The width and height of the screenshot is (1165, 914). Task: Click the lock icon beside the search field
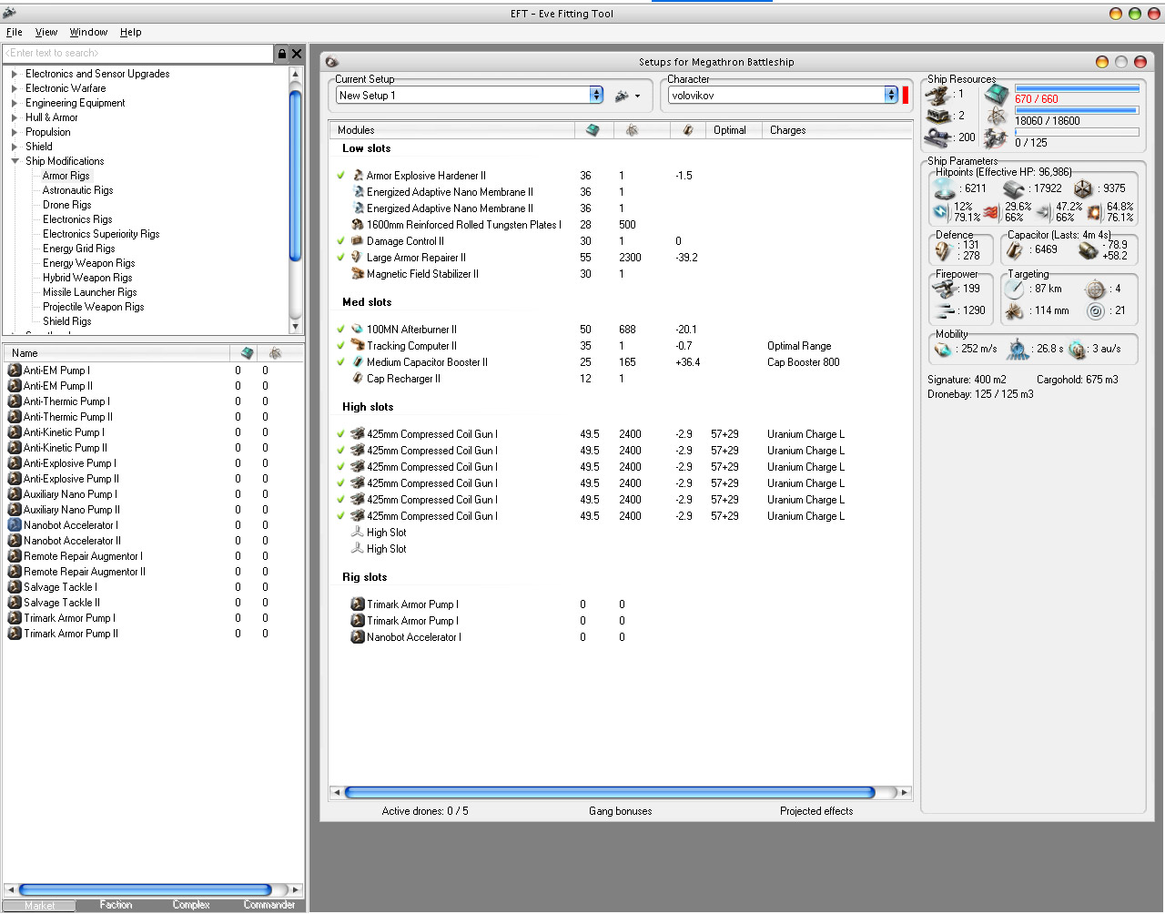coord(282,54)
